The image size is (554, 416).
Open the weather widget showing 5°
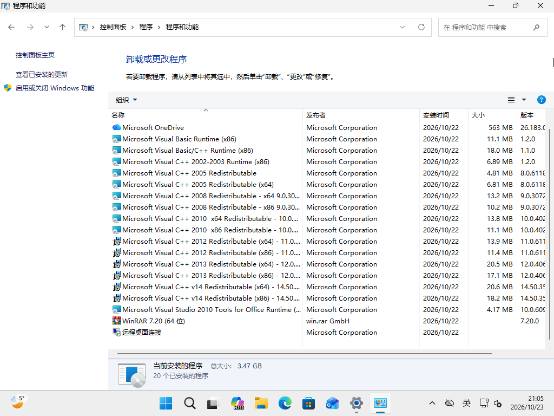coord(18,402)
